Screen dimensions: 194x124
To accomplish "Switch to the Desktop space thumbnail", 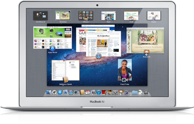I will pyautogui.click(x=63, y=15).
